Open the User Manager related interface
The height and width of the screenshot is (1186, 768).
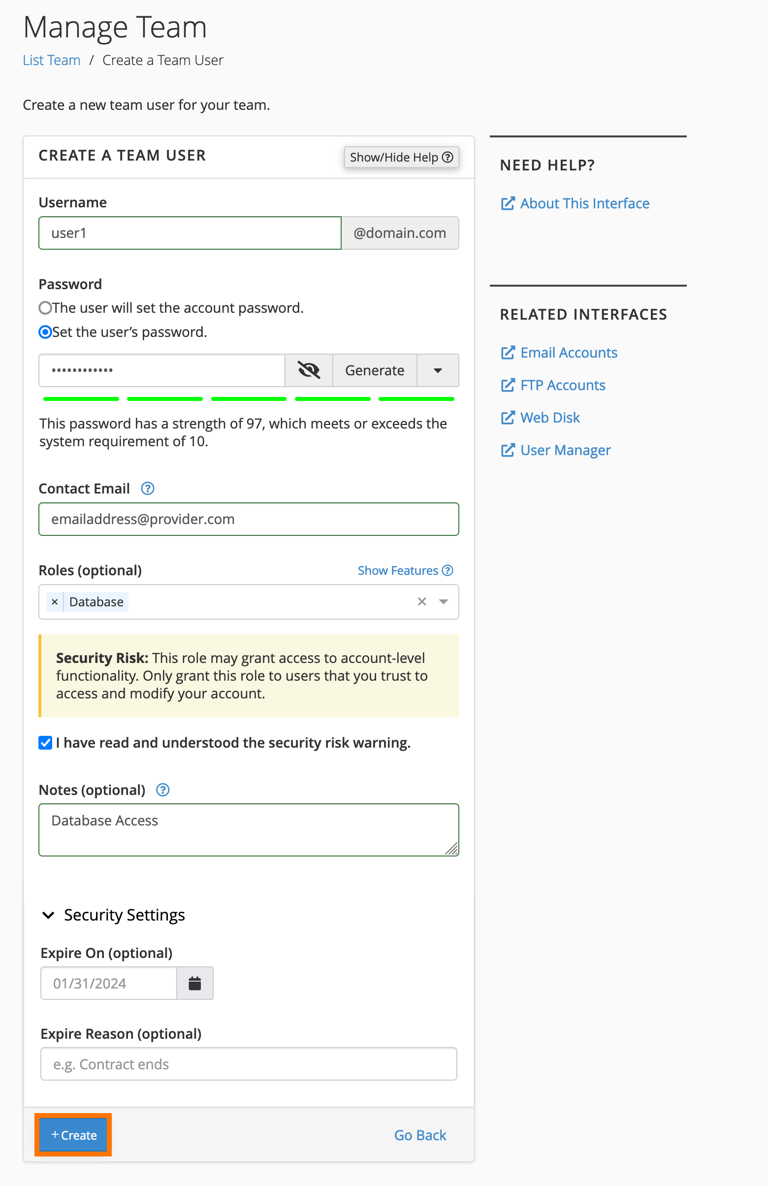(556, 451)
